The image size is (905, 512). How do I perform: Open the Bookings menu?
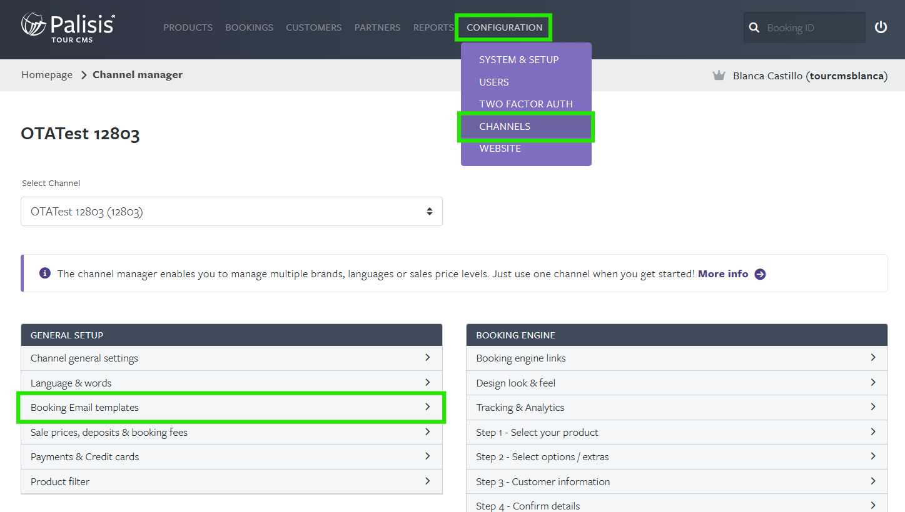click(x=249, y=27)
